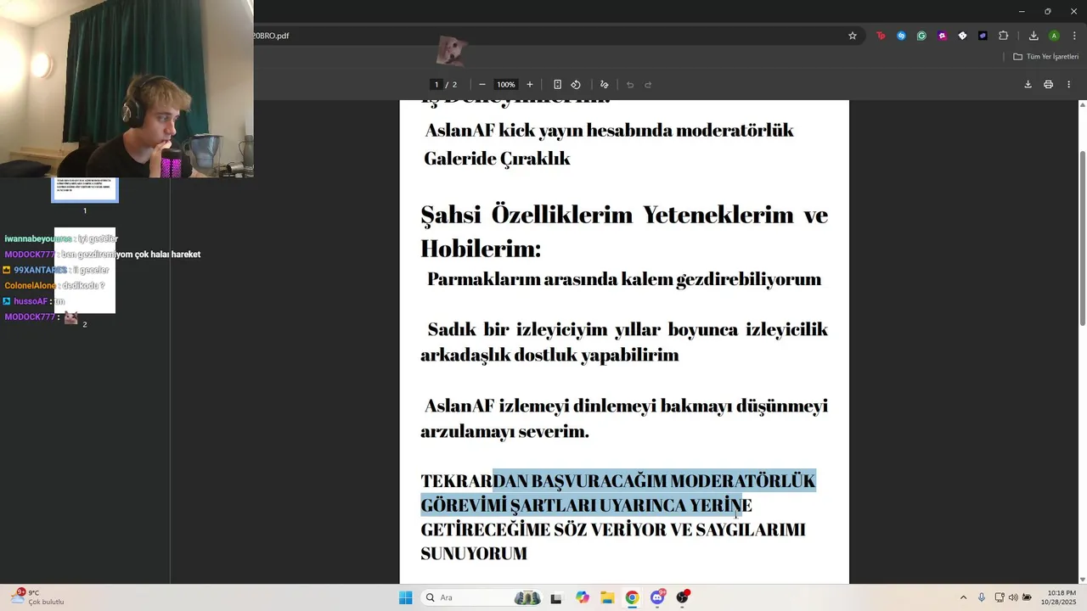The image size is (1087, 611).
Task: Open the OBS icon on the taskbar
Action: pos(682,597)
